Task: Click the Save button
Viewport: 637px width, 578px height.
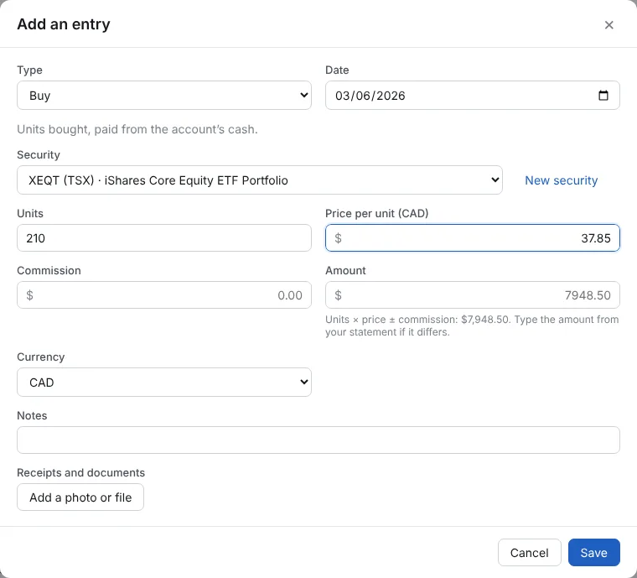Action: click(593, 552)
